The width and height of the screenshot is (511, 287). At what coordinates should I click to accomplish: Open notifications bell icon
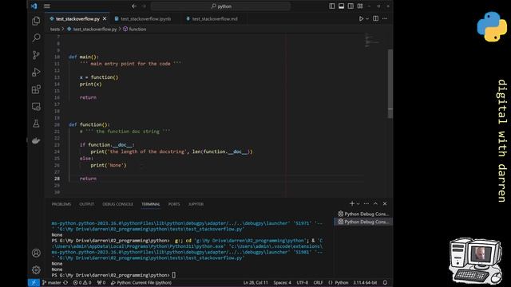(x=385, y=282)
